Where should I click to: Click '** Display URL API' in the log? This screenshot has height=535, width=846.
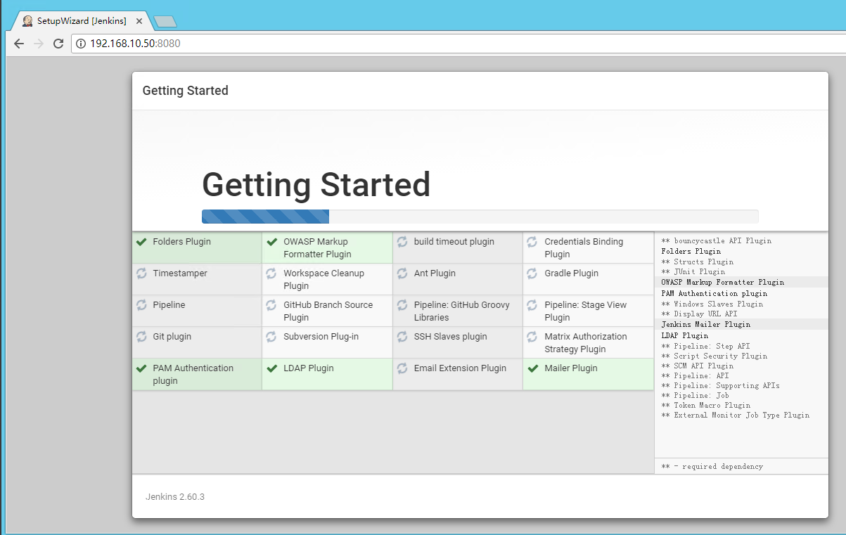[700, 314]
